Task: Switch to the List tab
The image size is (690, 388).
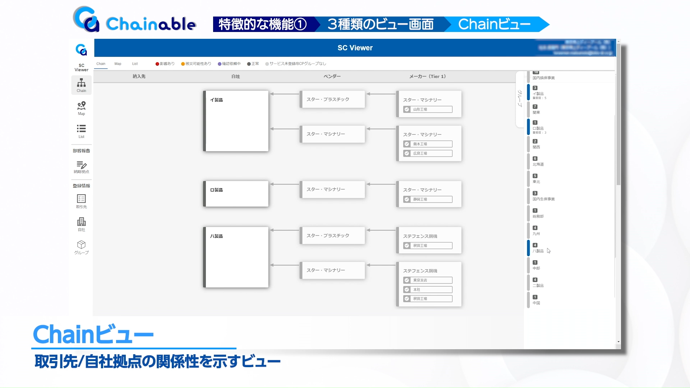Action: (135, 64)
